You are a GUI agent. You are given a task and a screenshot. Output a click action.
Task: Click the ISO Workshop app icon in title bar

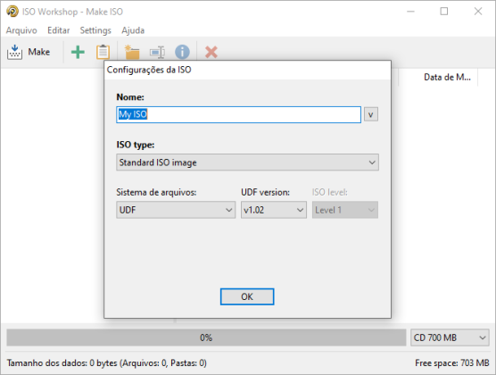pyautogui.click(x=12, y=12)
